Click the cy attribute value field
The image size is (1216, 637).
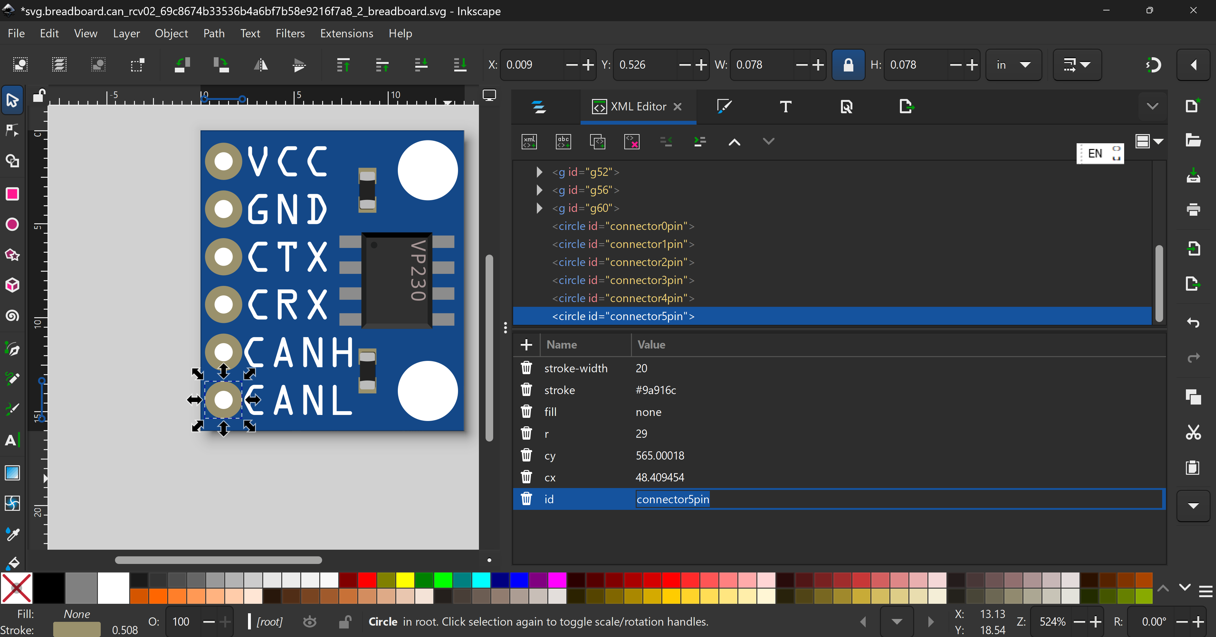[x=659, y=455]
